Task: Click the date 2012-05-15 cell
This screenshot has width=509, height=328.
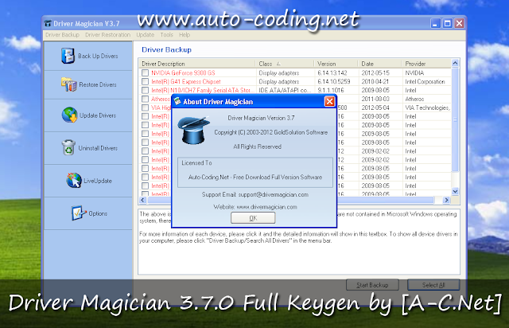Action: click(x=375, y=72)
